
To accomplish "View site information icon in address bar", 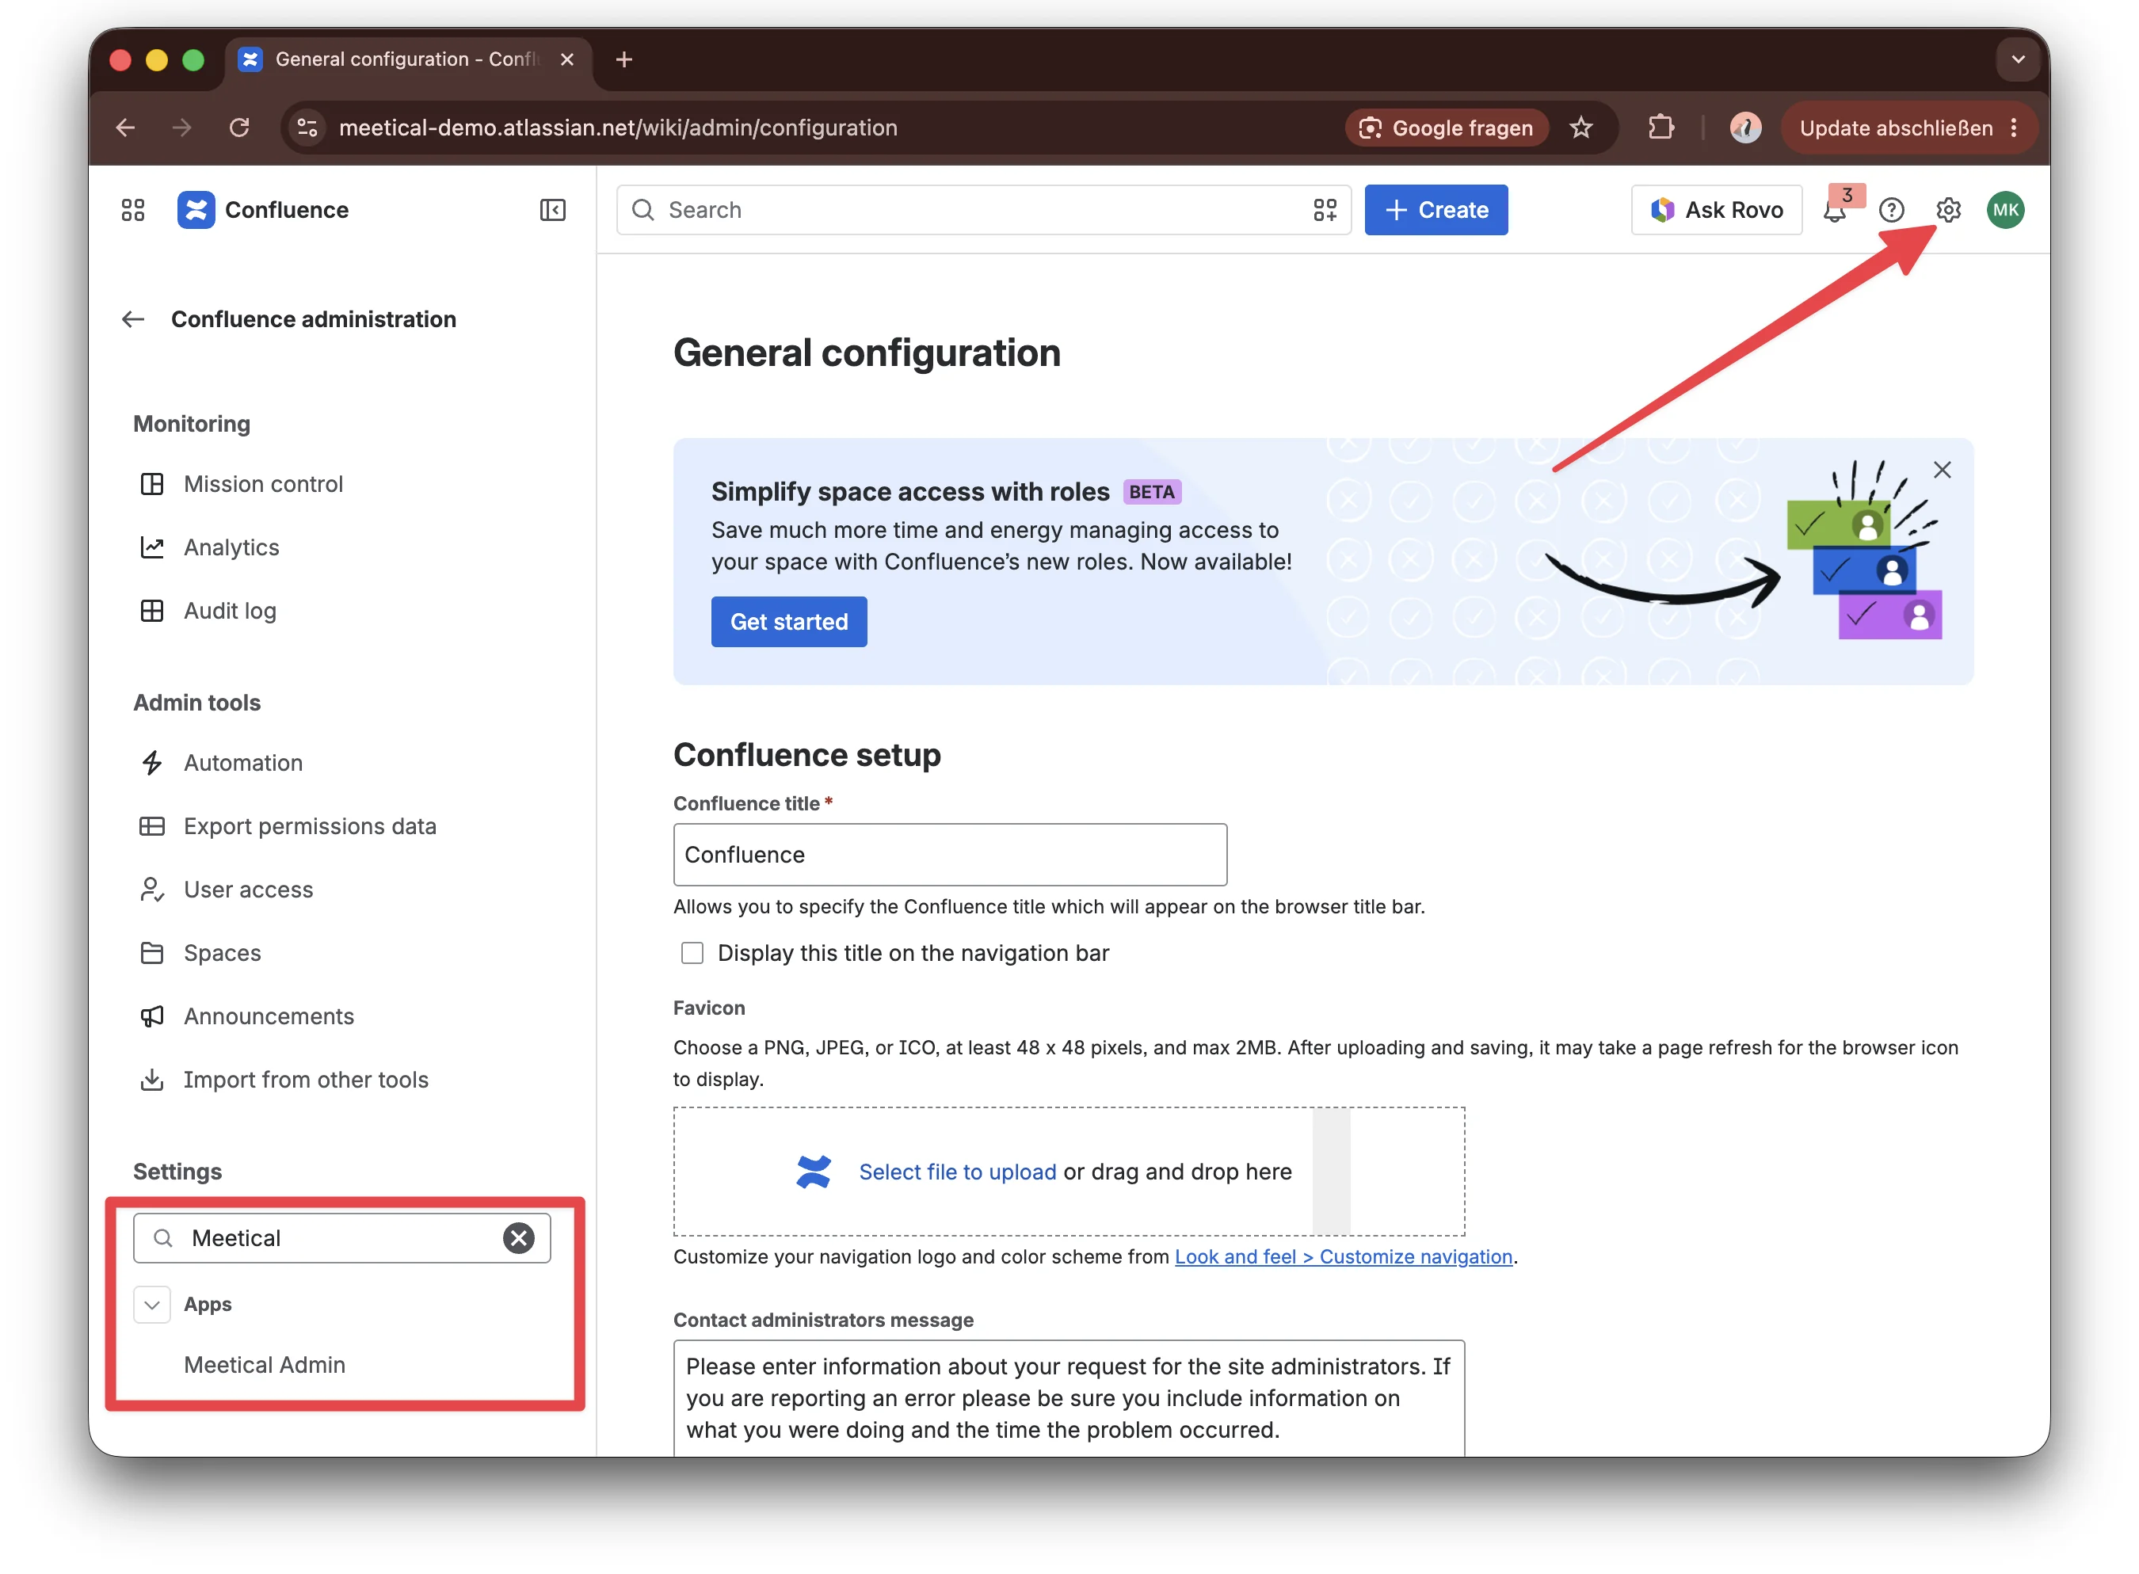I will 307,128.
